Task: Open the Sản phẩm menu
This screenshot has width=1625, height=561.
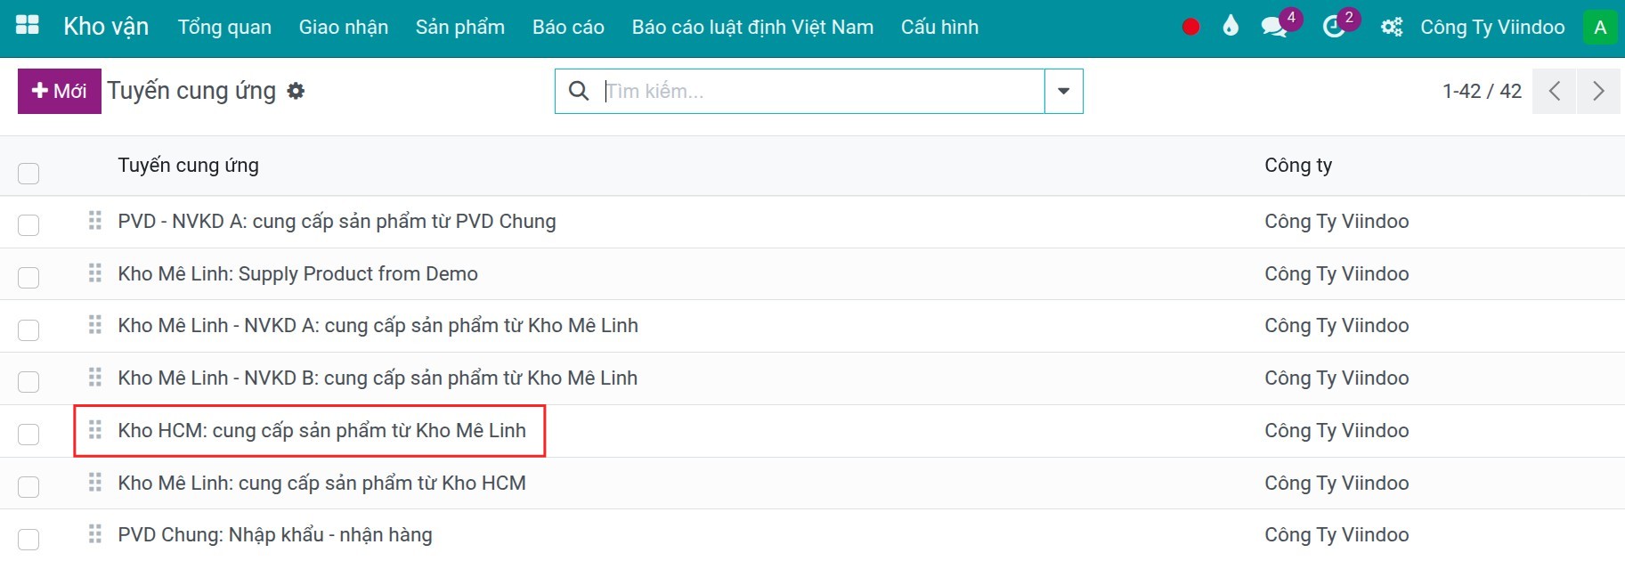Action: (x=460, y=28)
